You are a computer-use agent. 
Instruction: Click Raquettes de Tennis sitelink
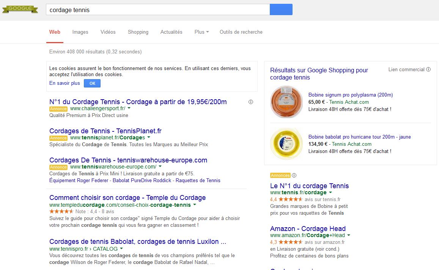pyautogui.click(x=198, y=181)
